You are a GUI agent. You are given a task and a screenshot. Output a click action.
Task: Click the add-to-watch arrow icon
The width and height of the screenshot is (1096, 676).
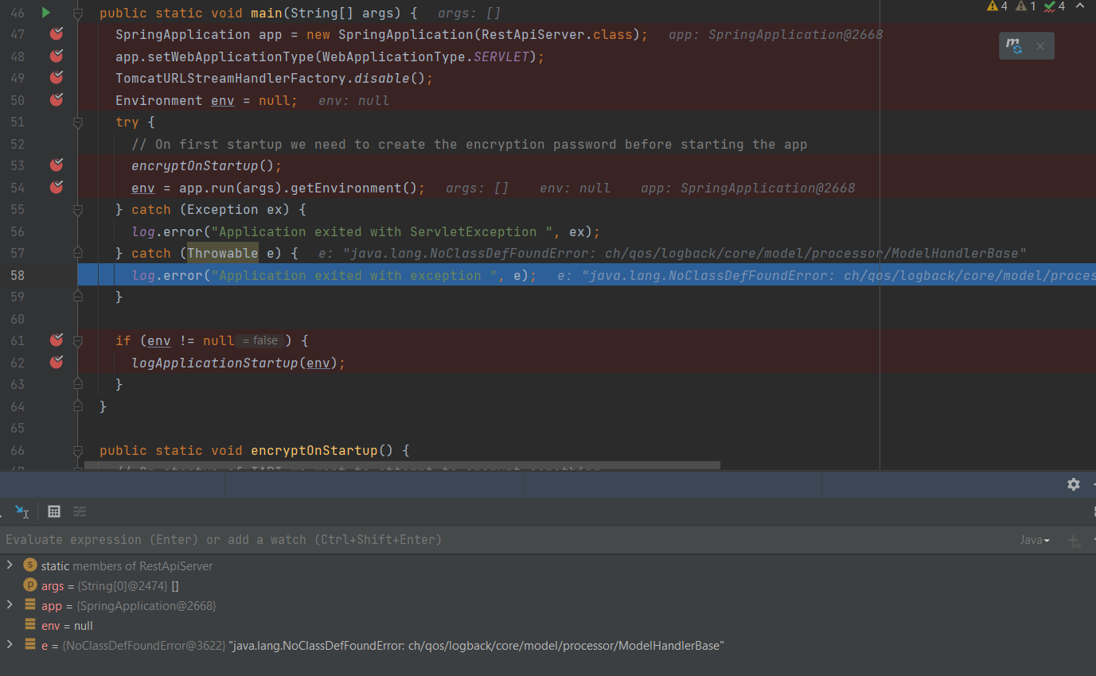21,511
